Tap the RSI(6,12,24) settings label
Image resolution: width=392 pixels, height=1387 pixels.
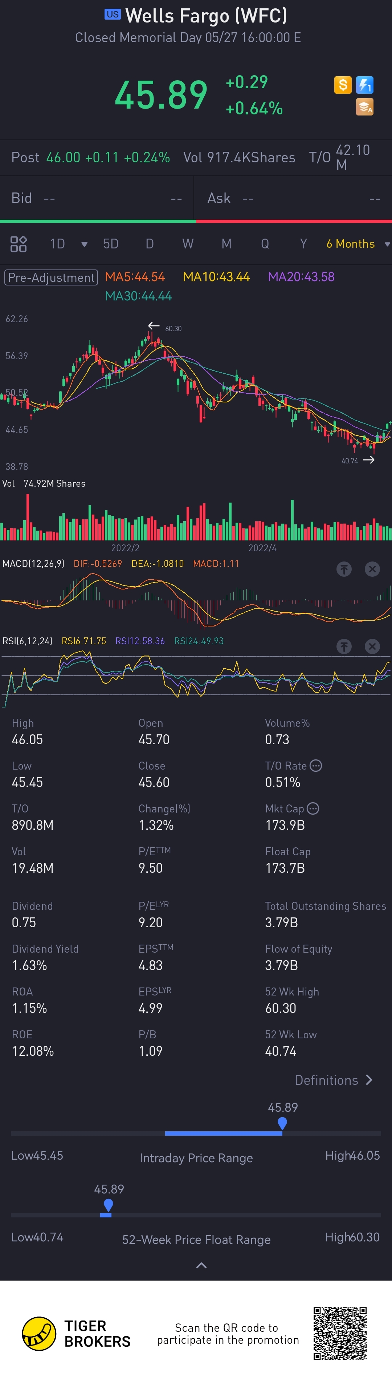point(28,641)
